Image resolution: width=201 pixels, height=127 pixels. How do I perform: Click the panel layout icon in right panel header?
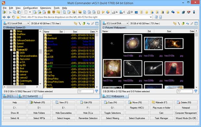tap(196, 23)
